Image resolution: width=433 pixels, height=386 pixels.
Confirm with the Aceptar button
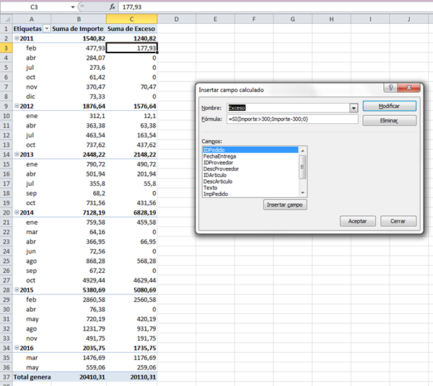357,221
